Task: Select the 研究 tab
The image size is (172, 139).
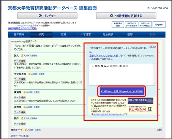Action: [41, 35]
